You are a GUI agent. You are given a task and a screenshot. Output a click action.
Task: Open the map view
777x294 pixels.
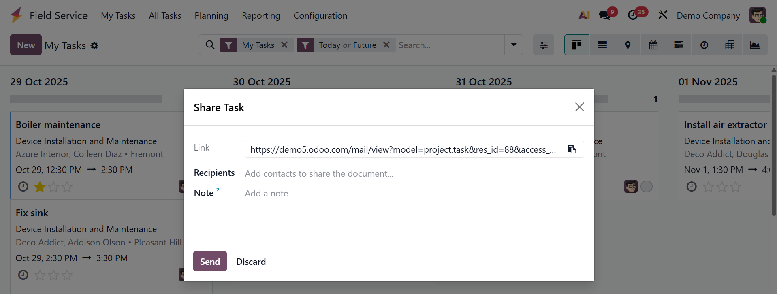click(x=628, y=45)
